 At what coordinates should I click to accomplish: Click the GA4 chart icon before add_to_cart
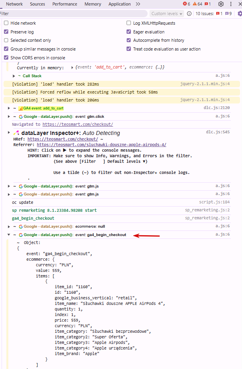coord(21,108)
